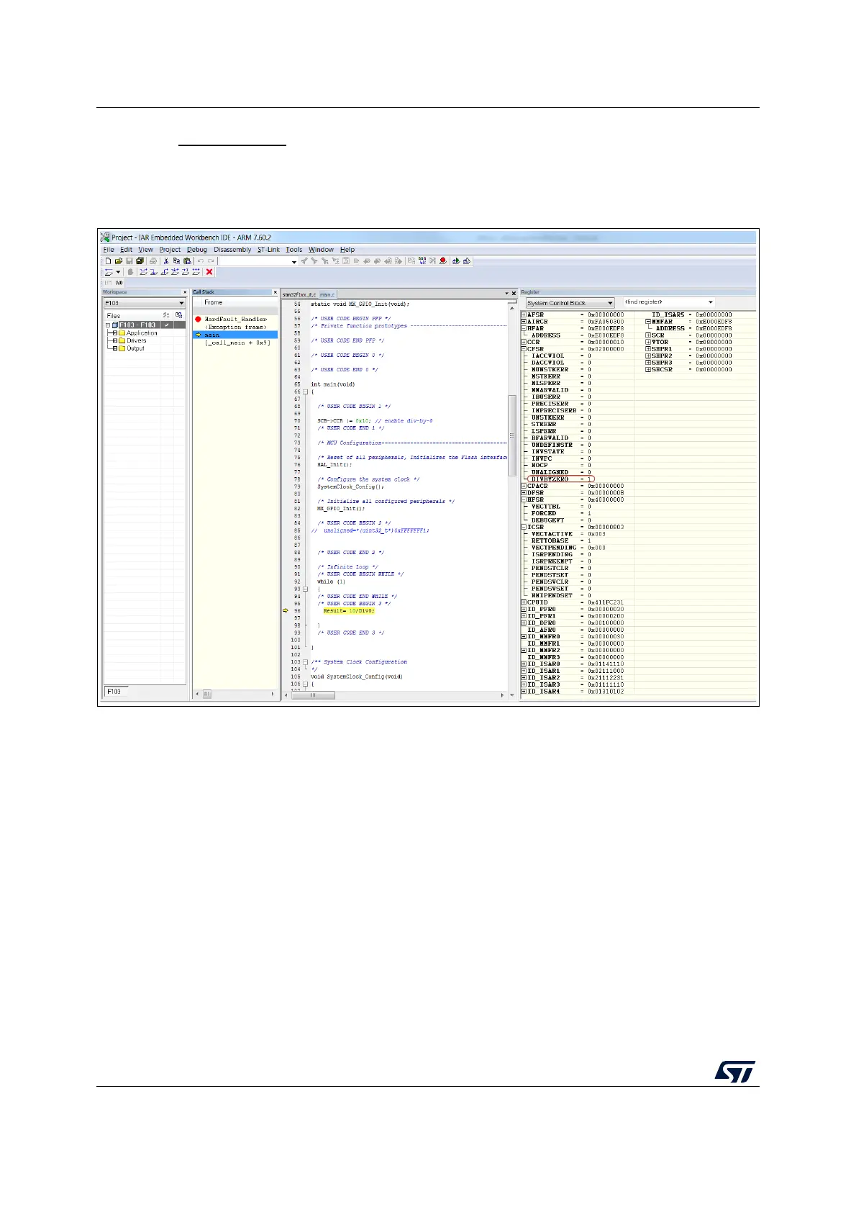Click the Step Out debug icon
856x1212 pixels.
[x=163, y=272]
